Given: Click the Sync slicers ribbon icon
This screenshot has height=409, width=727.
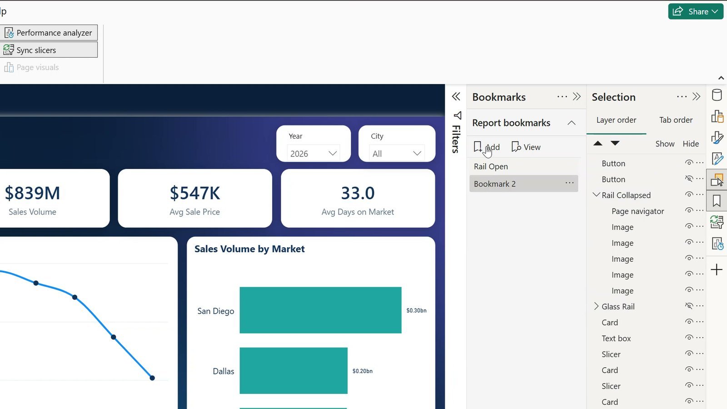Looking at the screenshot, I should pos(9,50).
